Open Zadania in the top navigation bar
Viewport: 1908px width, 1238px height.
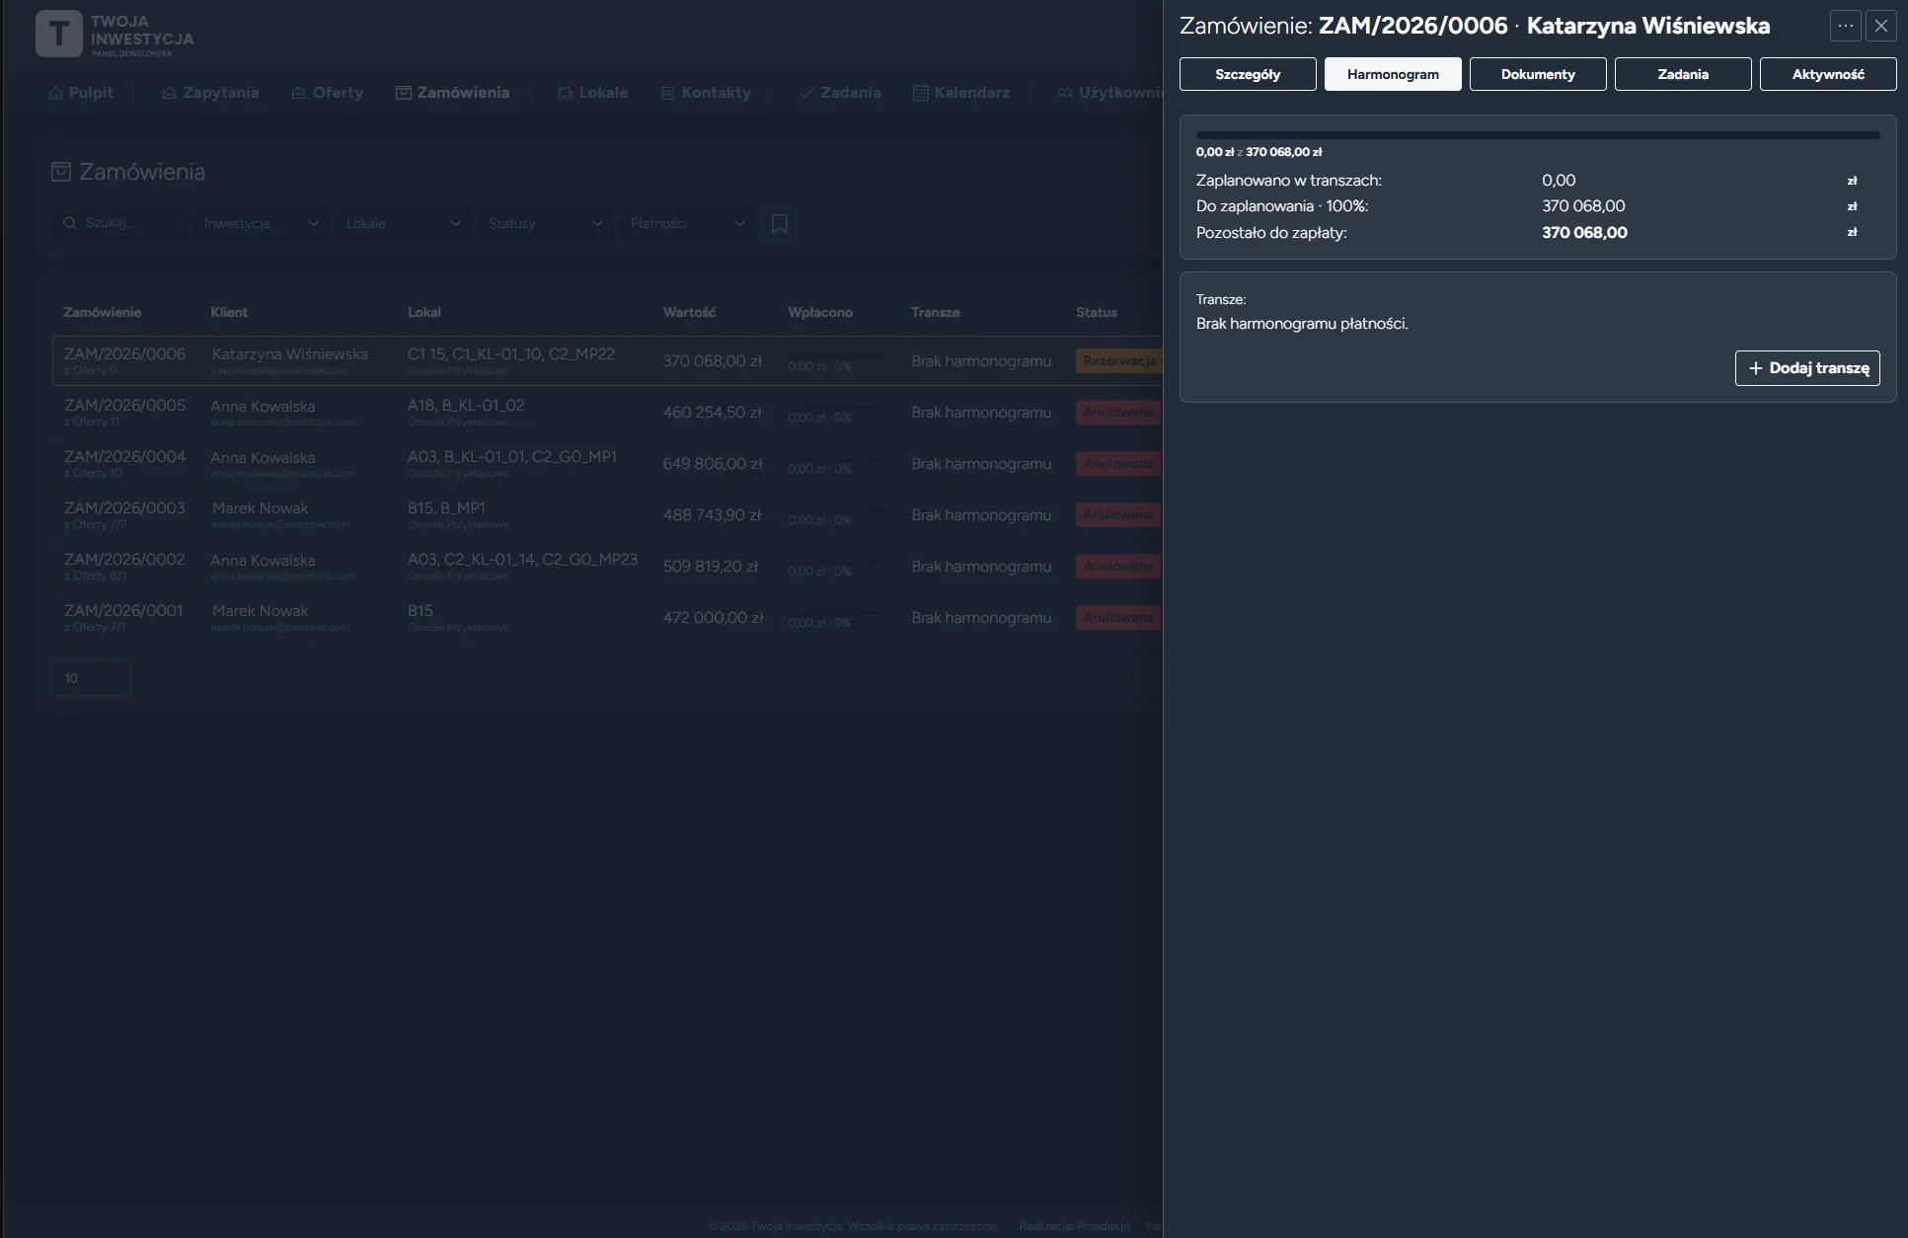click(x=840, y=93)
